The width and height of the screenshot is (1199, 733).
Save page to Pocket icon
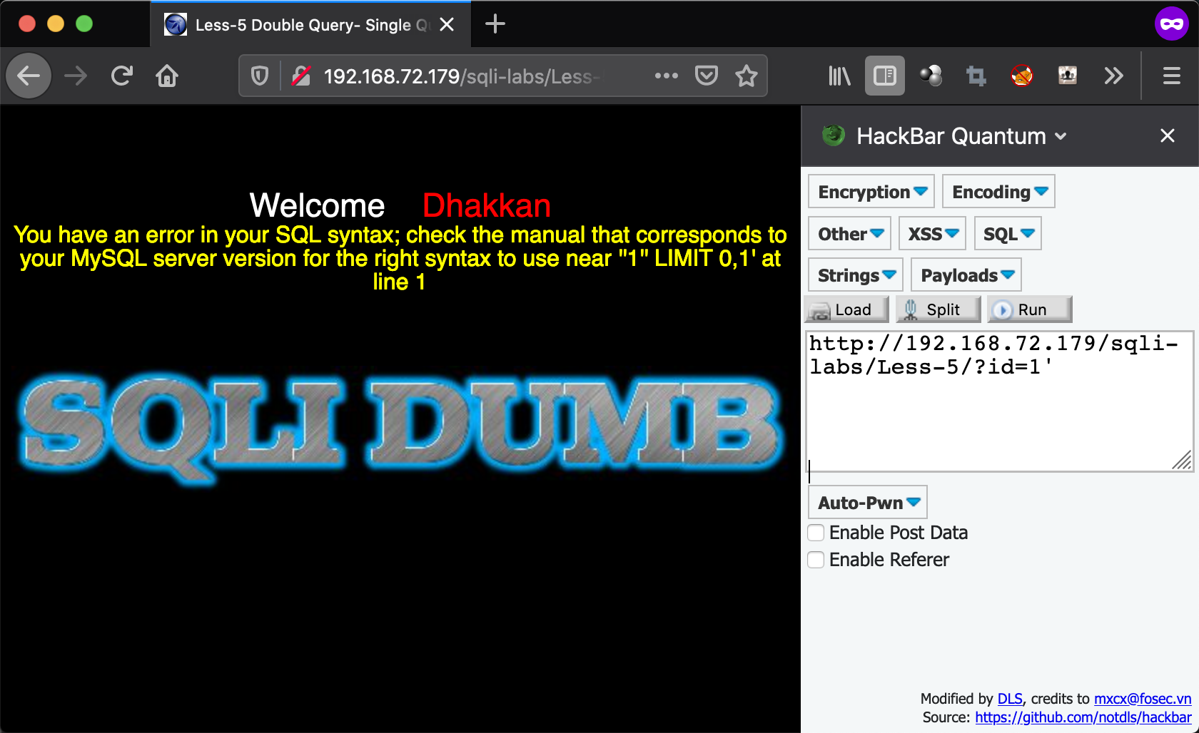pyautogui.click(x=706, y=76)
